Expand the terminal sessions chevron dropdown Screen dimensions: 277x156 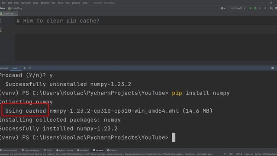(29, 68)
